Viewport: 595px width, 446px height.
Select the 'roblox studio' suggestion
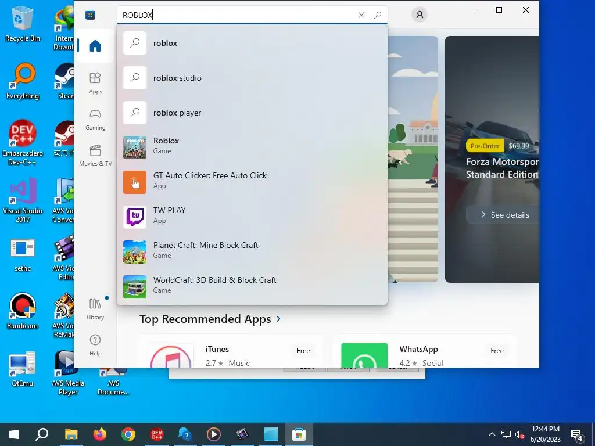point(252,78)
